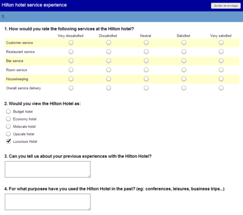Screen dimensions: 243x215
Task: Select Very dissatisfied for Overall service delivery
Action: [71, 88]
